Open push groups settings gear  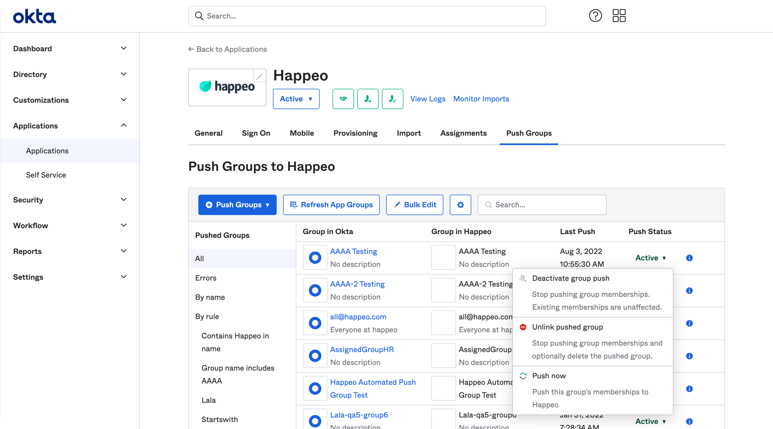point(460,205)
